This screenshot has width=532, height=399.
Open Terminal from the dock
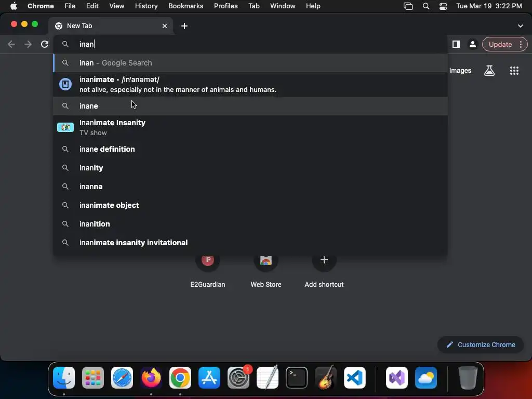297,378
